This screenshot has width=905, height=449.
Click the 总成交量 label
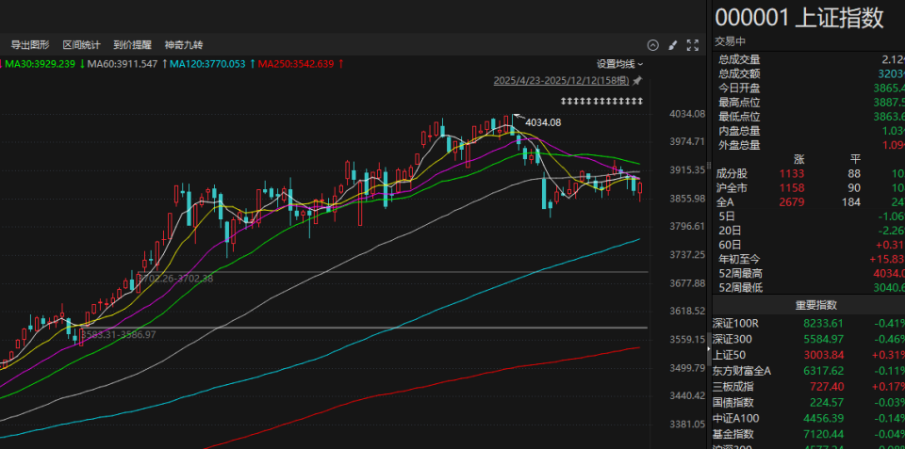coord(739,58)
